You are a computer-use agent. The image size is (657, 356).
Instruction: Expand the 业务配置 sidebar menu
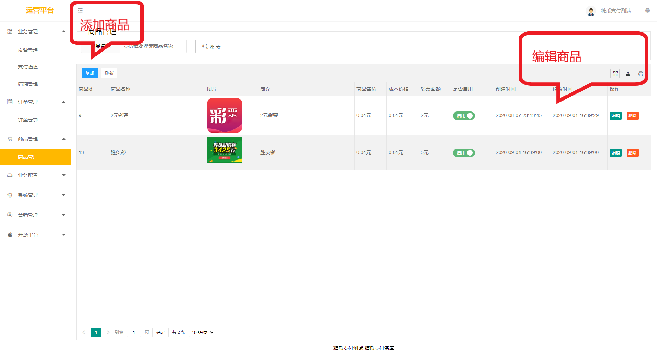coord(35,175)
